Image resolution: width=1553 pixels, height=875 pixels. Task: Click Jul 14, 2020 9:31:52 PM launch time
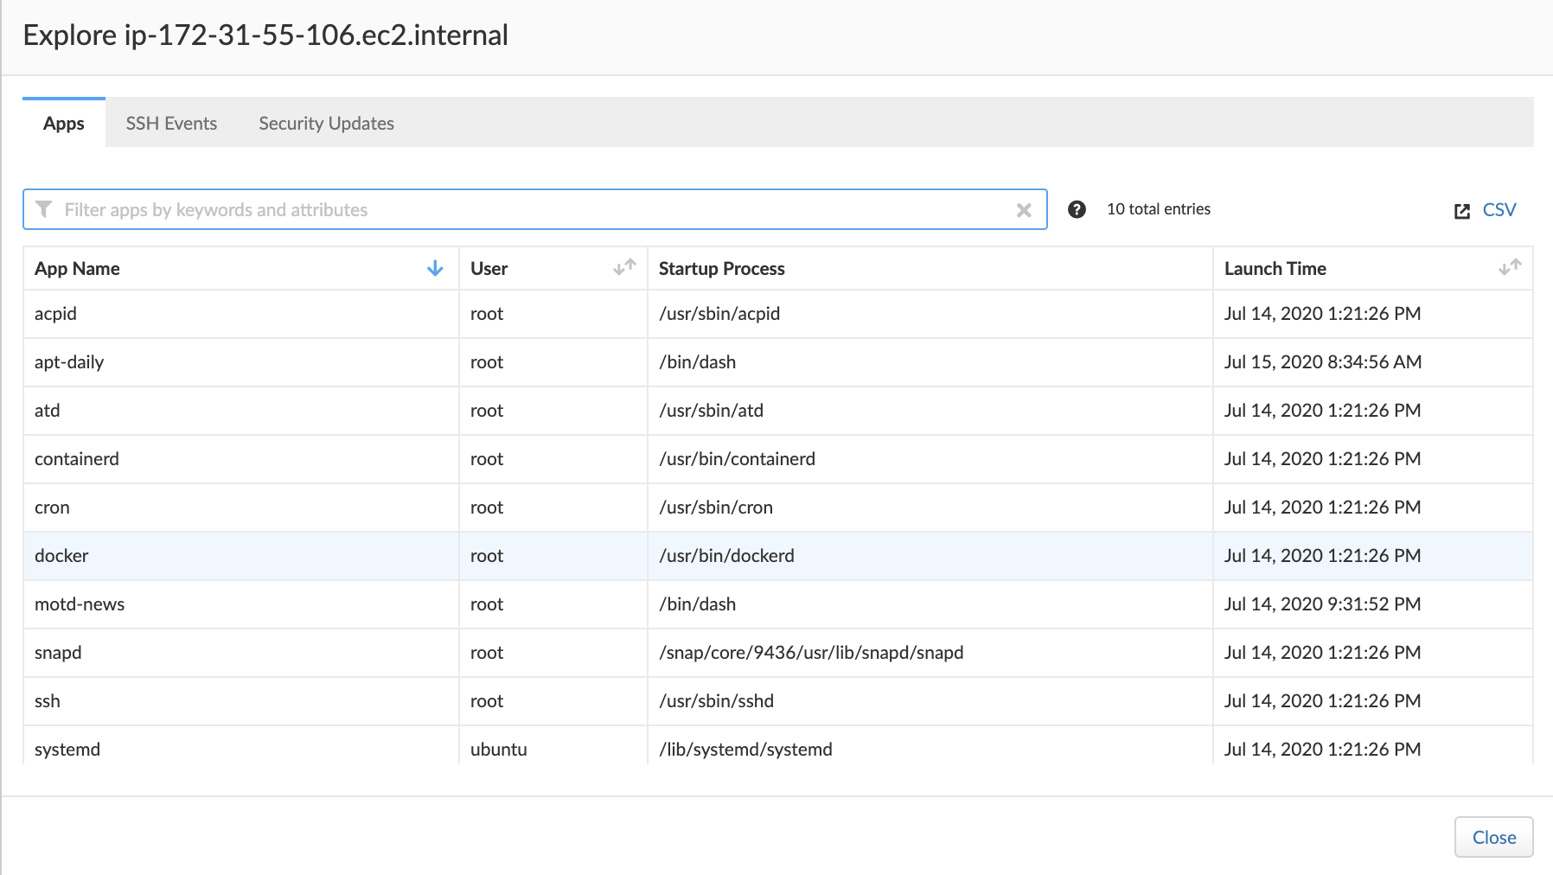[x=1323, y=604]
